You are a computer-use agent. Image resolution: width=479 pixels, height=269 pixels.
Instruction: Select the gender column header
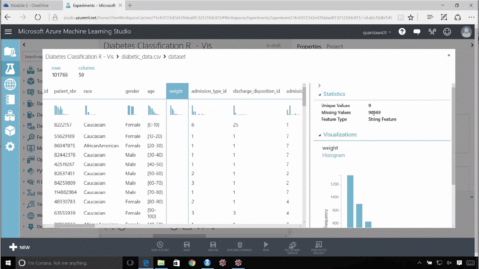pyautogui.click(x=132, y=91)
